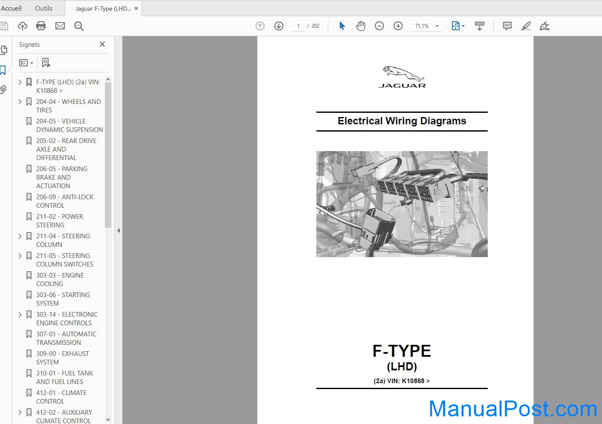Screen dimensions: 602x424
Task: Activate the Hand pan tool
Action: point(361,26)
